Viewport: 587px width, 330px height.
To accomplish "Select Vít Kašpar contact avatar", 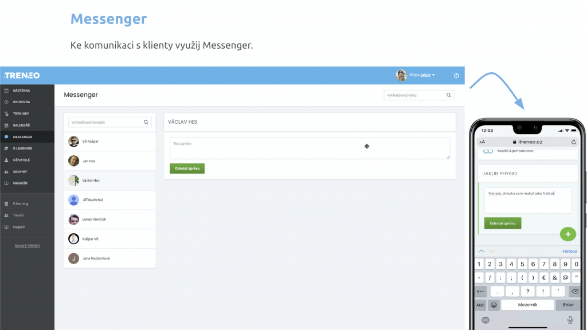I will pos(73,142).
